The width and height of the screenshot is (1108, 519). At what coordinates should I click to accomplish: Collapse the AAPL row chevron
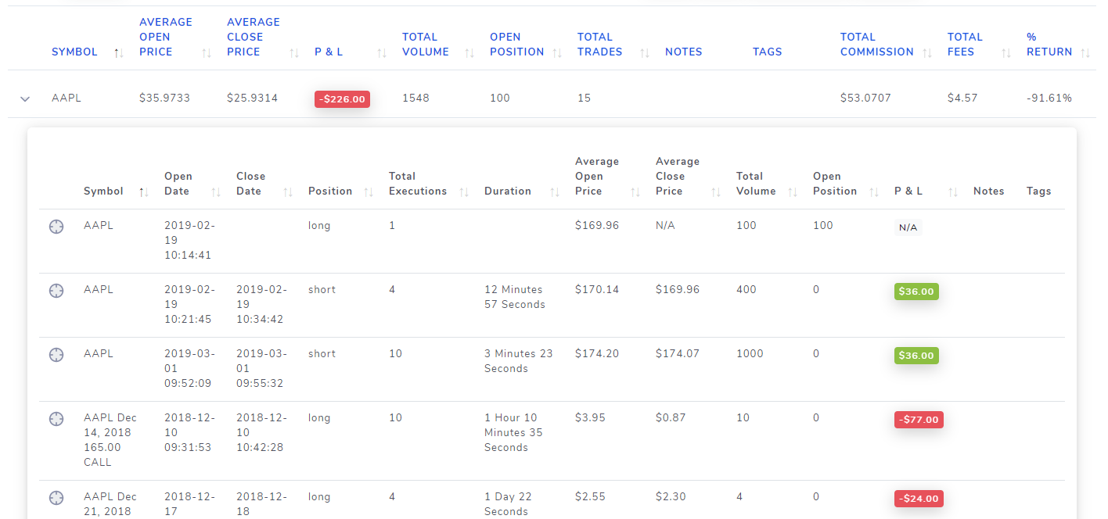(x=25, y=98)
